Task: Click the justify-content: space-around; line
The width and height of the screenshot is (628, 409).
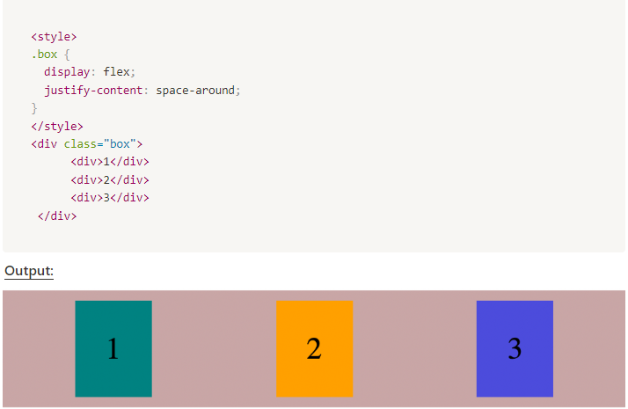Action: [142, 90]
